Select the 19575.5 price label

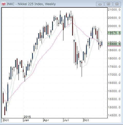(114, 33)
